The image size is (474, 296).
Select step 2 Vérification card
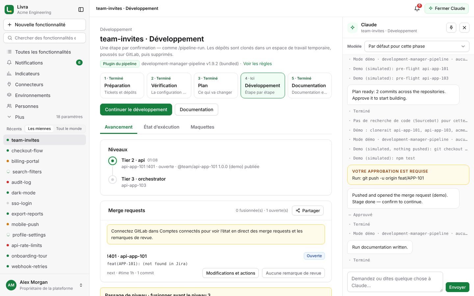169,86
